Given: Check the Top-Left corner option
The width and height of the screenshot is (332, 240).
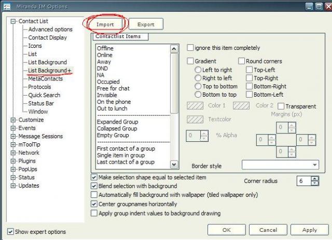Looking at the screenshot, I should click(x=249, y=70).
